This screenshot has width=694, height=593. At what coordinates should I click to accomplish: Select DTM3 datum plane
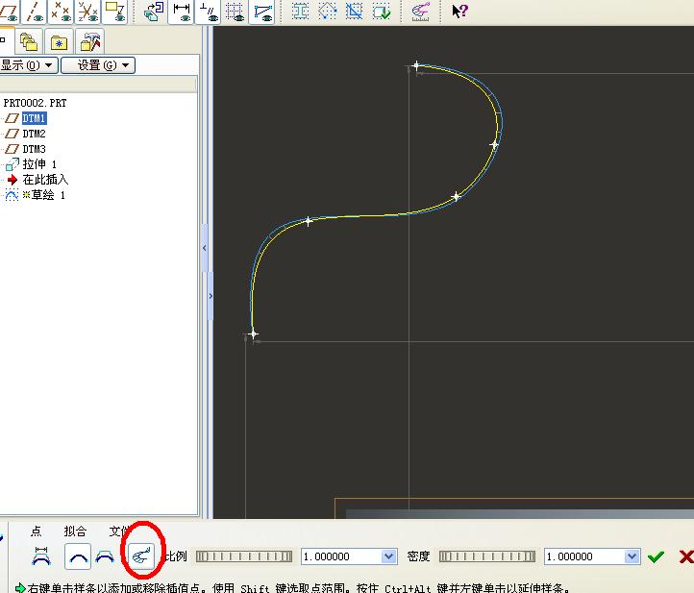point(34,149)
